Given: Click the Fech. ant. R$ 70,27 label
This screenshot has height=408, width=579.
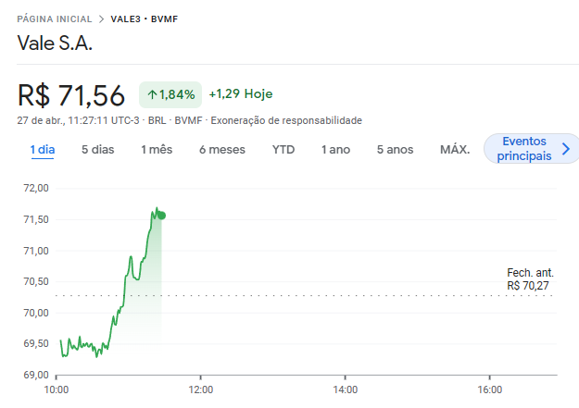Looking at the screenshot, I should (x=530, y=279).
